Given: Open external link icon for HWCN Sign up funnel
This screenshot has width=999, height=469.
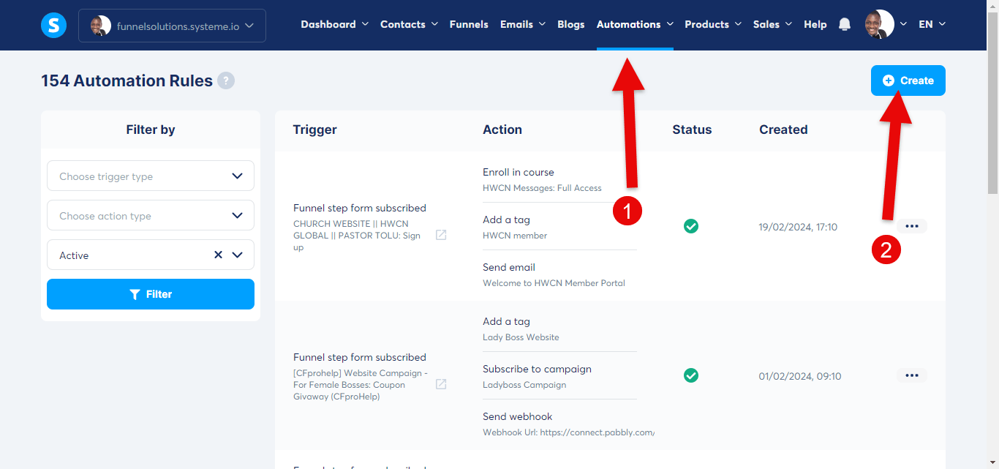Looking at the screenshot, I should click(441, 235).
